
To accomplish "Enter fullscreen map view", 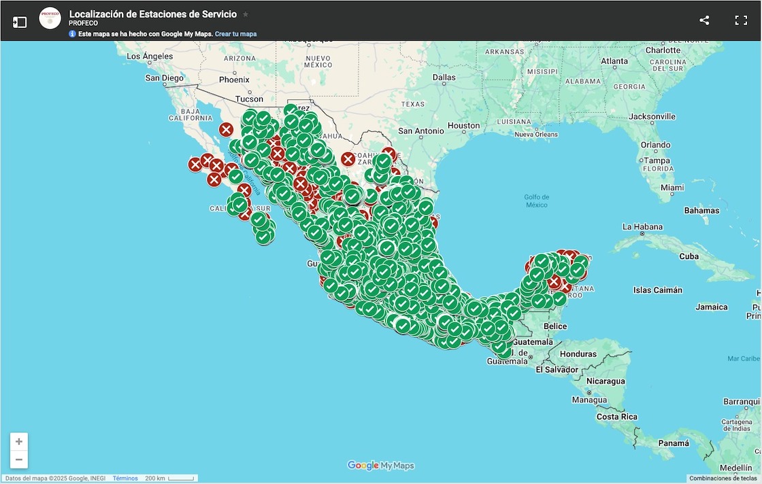I will pyautogui.click(x=741, y=20).
